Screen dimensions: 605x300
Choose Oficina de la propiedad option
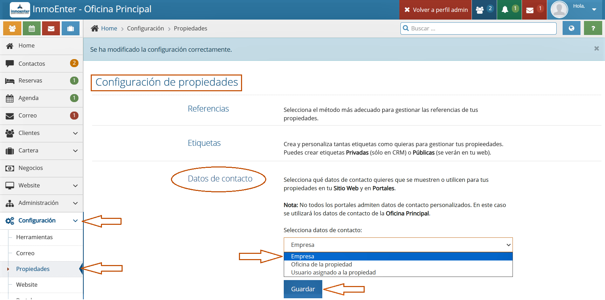pos(398,264)
